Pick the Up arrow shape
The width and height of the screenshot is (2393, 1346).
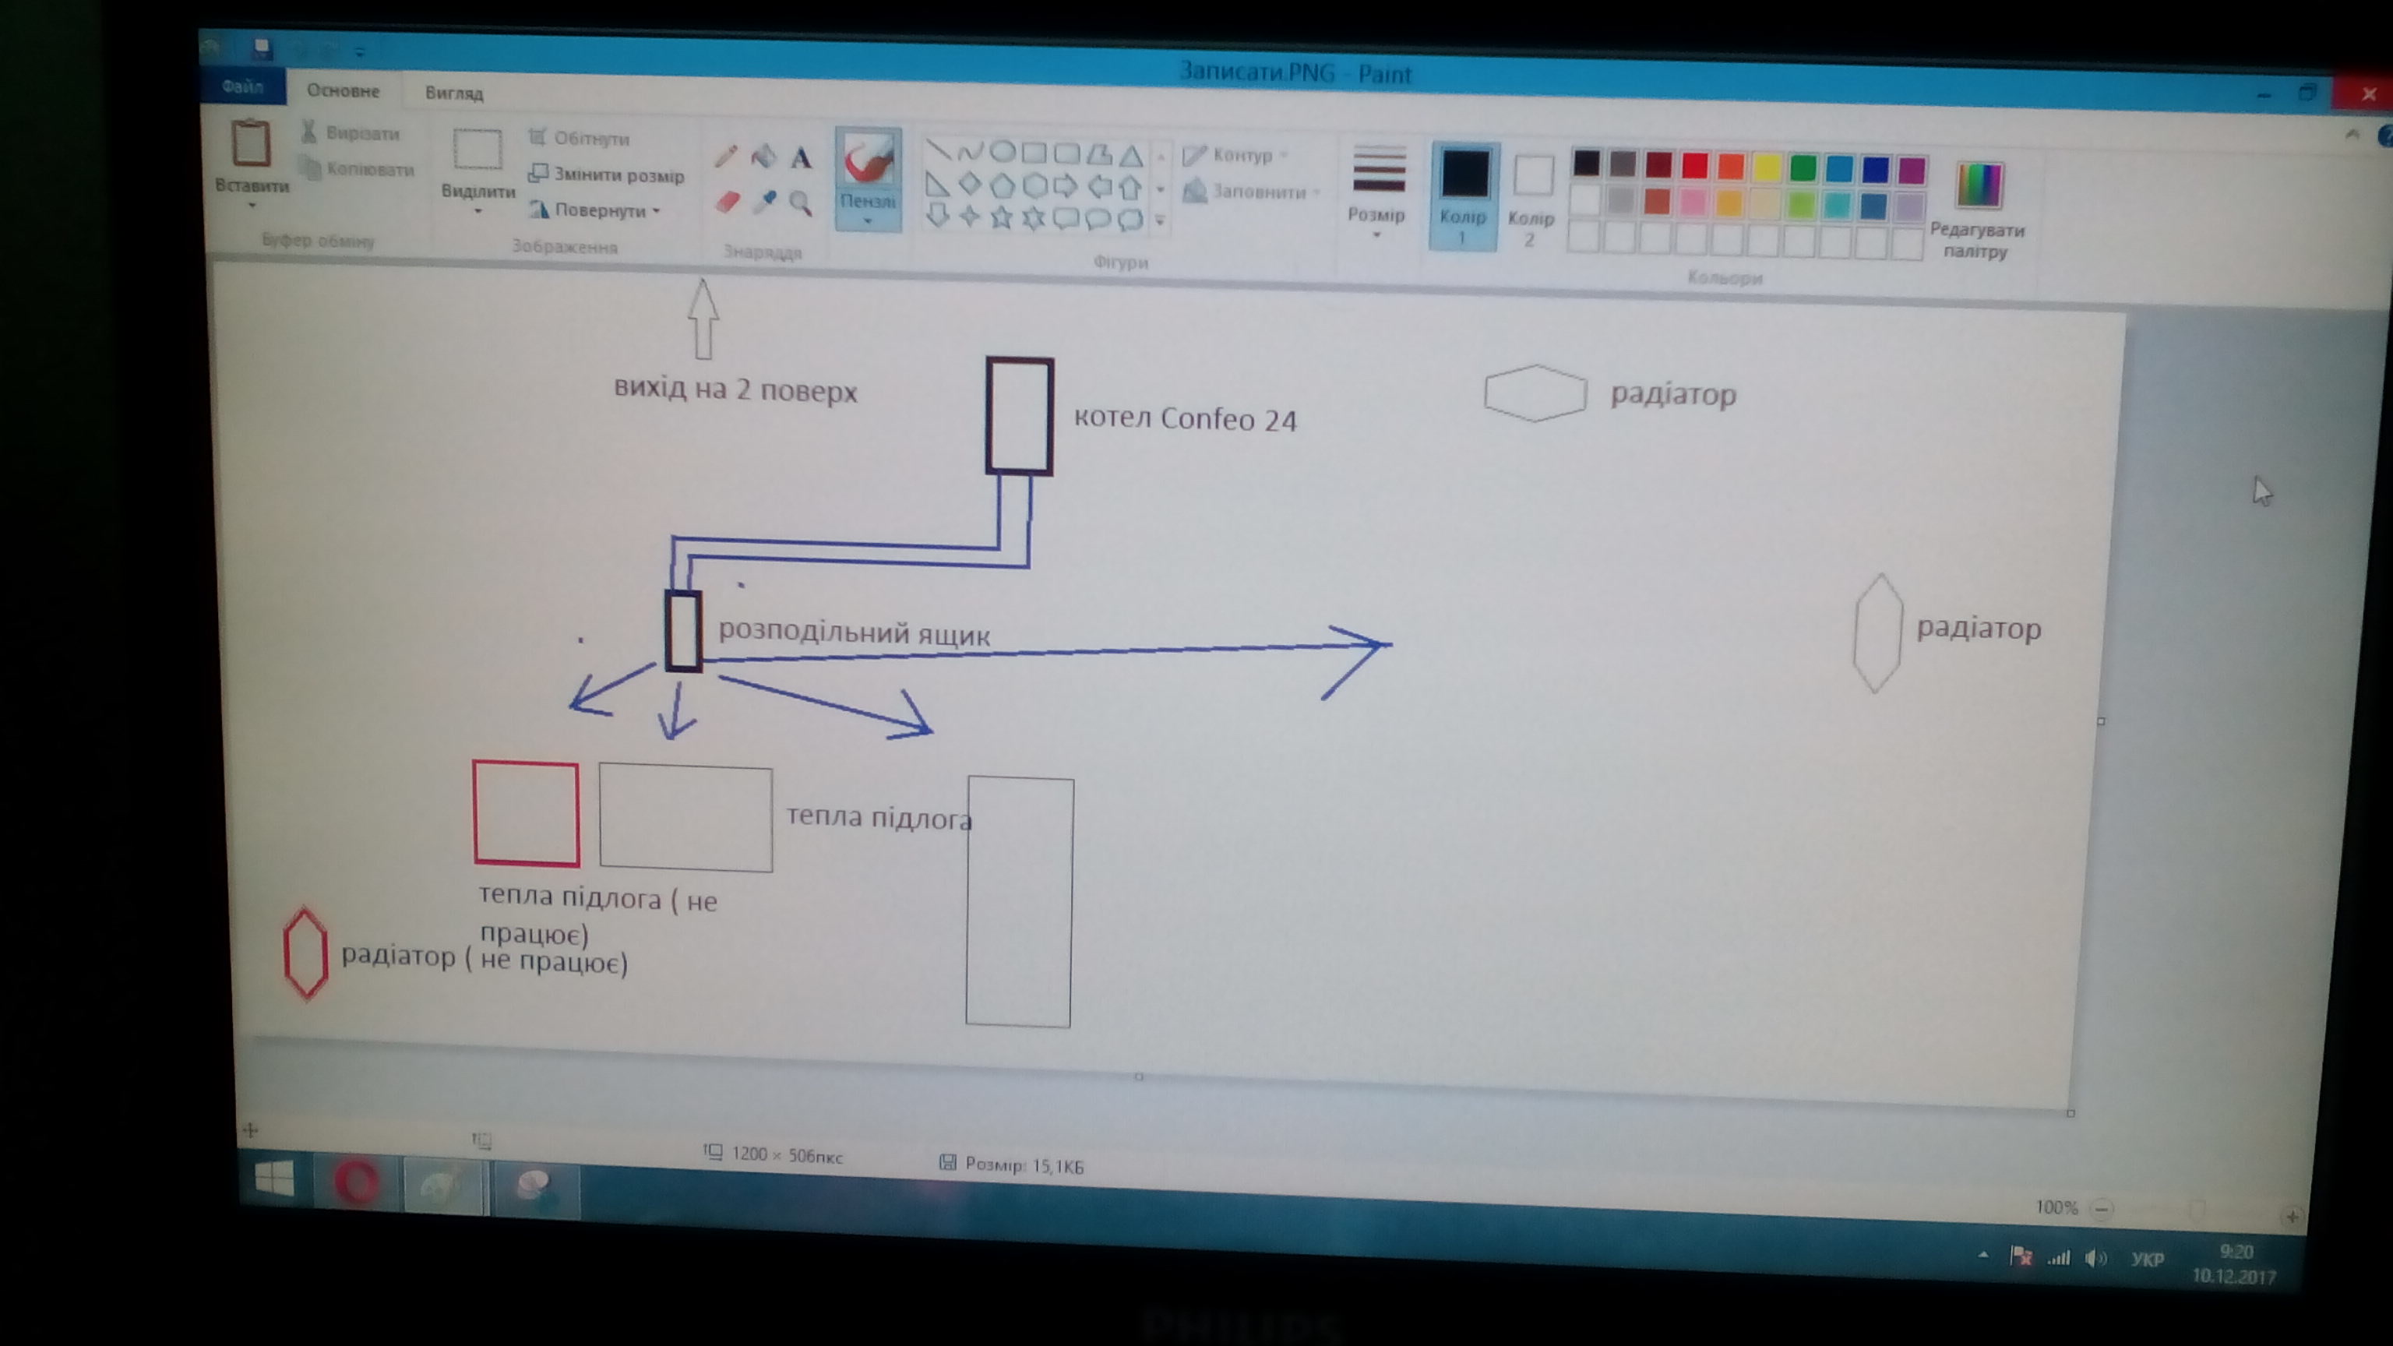pyautogui.click(x=1130, y=189)
